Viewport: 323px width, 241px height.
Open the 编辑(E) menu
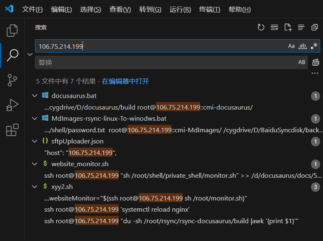[61, 9]
